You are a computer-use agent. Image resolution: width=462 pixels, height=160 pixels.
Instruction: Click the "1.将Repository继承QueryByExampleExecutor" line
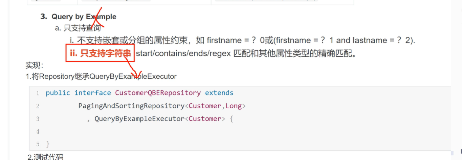[101, 77]
